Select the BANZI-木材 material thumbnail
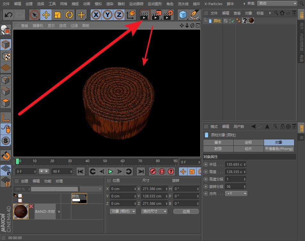Screen dimensions: 305x241 pyautogui.click(x=20, y=212)
